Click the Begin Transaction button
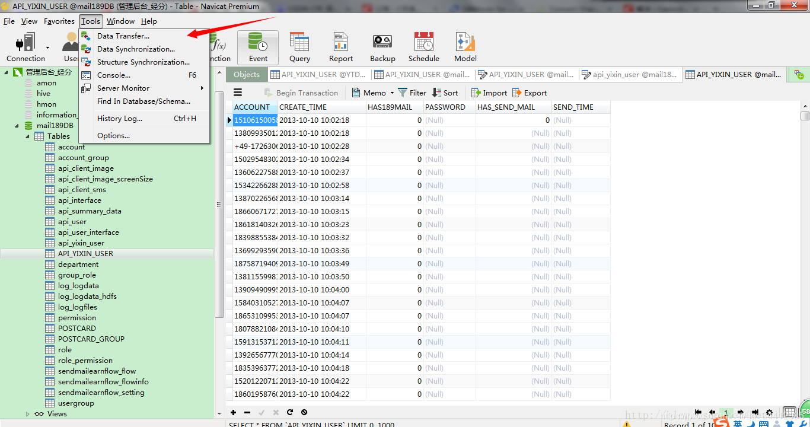The image size is (810, 427). click(301, 93)
